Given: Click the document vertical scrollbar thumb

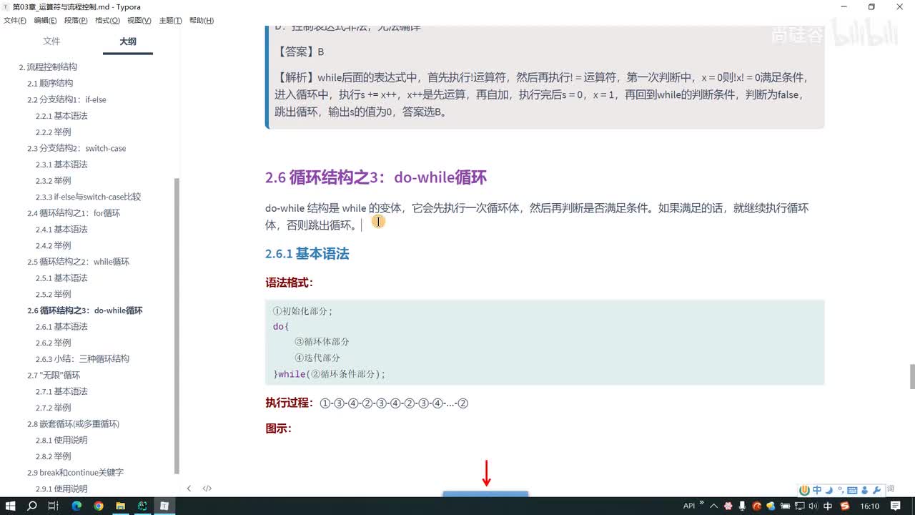Looking at the screenshot, I should [911, 376].
